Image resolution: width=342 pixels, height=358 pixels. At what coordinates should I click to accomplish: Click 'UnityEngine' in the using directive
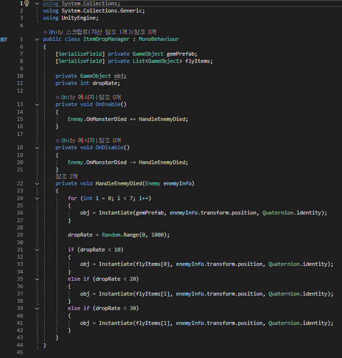pos(78,18)
